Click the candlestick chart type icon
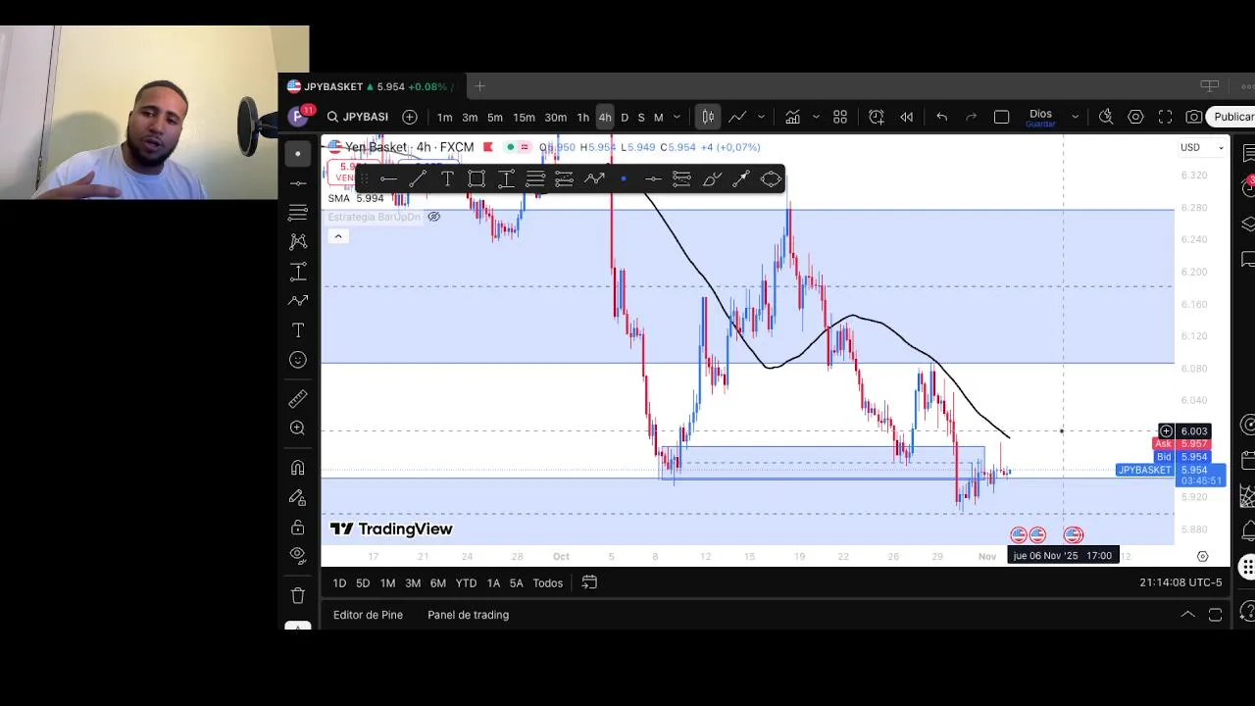 click(x=708, y=117)
